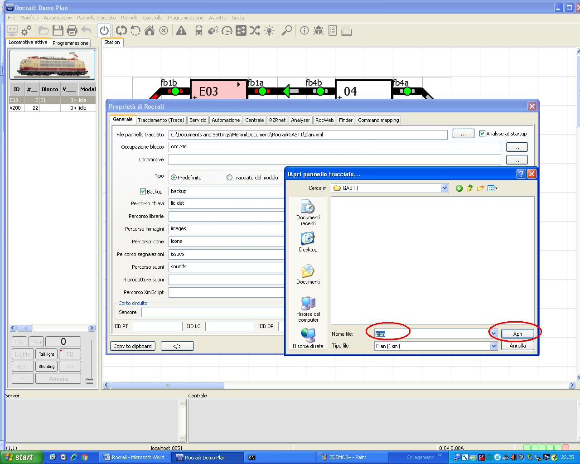Click the Windows start button
Screen dimensions: 580x464
[x=21, y=457]
